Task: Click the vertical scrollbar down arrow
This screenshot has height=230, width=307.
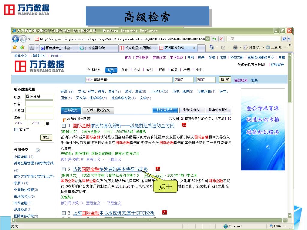Action: click(x=290, y=215)
